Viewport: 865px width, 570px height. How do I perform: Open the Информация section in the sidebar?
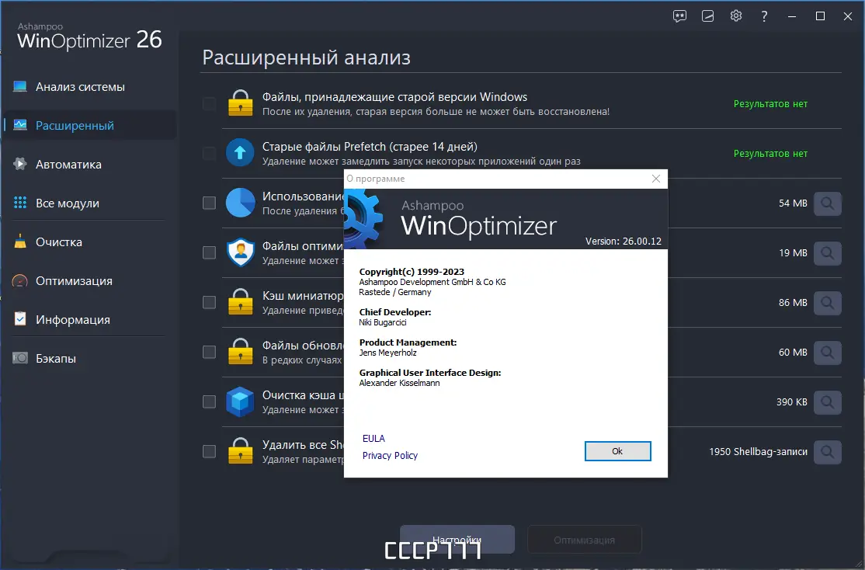21,319
